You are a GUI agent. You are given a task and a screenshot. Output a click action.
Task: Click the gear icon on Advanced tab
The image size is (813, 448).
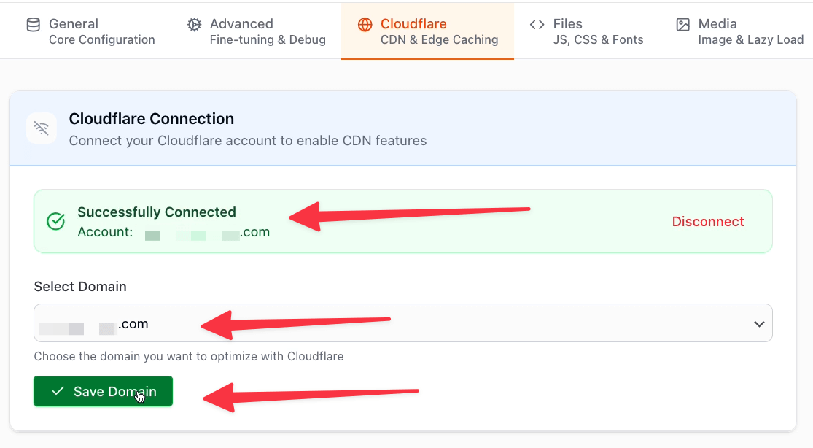(x=194, y=25)
